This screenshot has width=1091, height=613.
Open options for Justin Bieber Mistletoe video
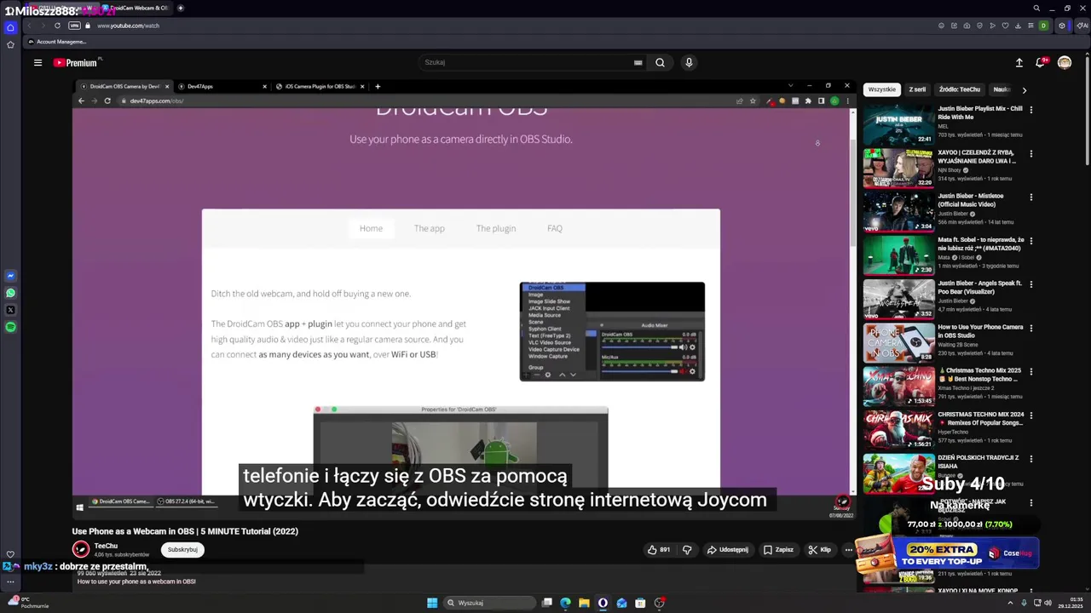coord(1030,198)
